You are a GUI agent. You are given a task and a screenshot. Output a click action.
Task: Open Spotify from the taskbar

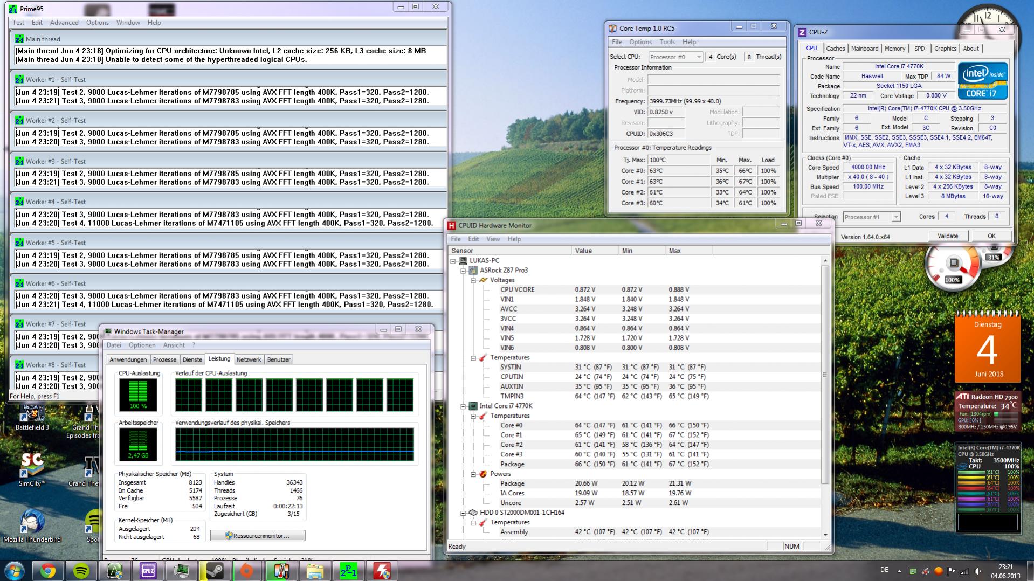[x=81, y=571]
